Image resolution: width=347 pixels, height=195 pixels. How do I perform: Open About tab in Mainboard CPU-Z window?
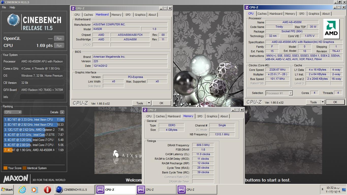coord(152,15)
